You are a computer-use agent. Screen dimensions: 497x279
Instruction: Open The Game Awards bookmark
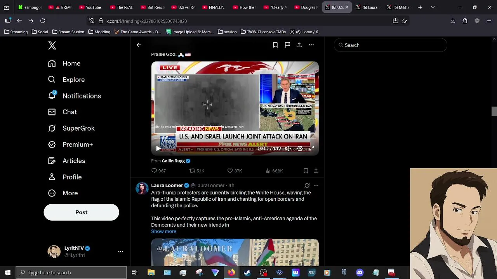(137, 32)
